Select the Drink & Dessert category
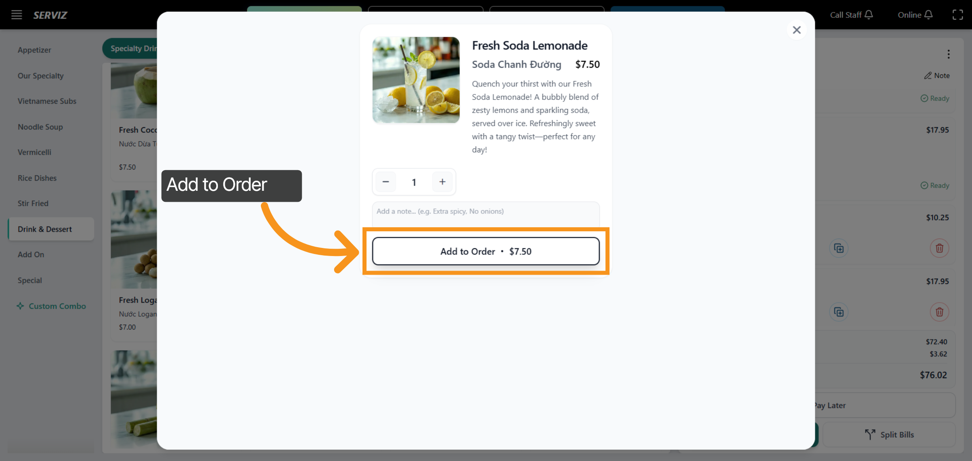 point(45,229)
